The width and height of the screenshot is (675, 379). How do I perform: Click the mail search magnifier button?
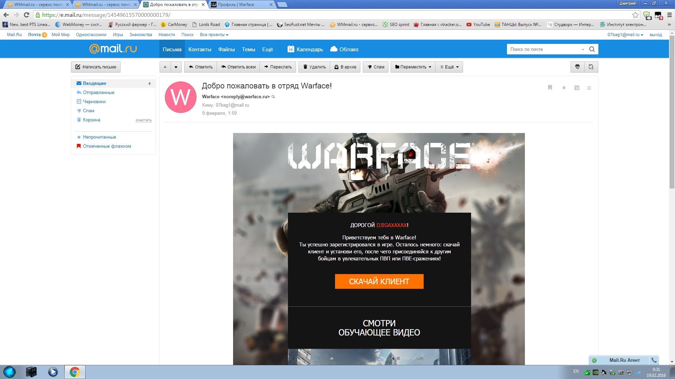(x=592, y=49)
